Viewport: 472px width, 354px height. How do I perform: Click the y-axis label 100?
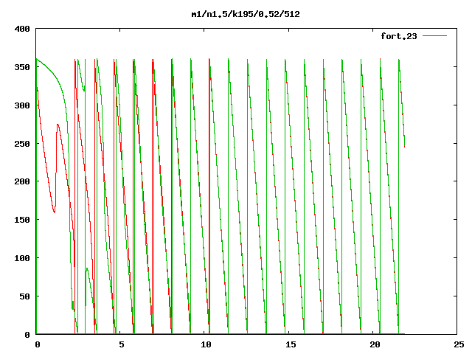point(22,258)
